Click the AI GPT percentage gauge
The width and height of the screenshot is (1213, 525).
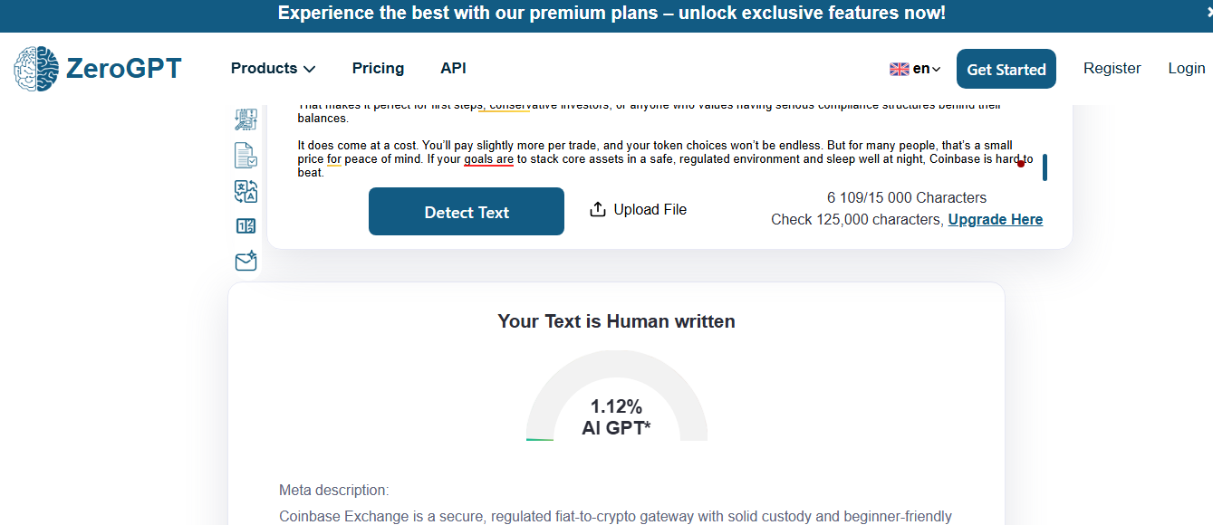(x=616, y=407)
